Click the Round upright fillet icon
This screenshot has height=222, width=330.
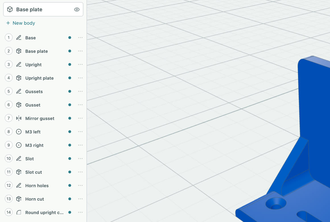pyautogui.click(x=19, y=212)
